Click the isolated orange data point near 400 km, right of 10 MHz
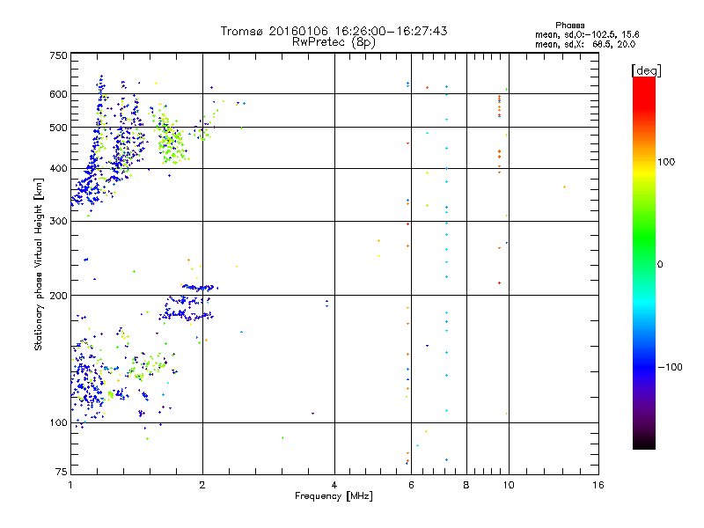704x528 pixels. [x=564, y=187]
